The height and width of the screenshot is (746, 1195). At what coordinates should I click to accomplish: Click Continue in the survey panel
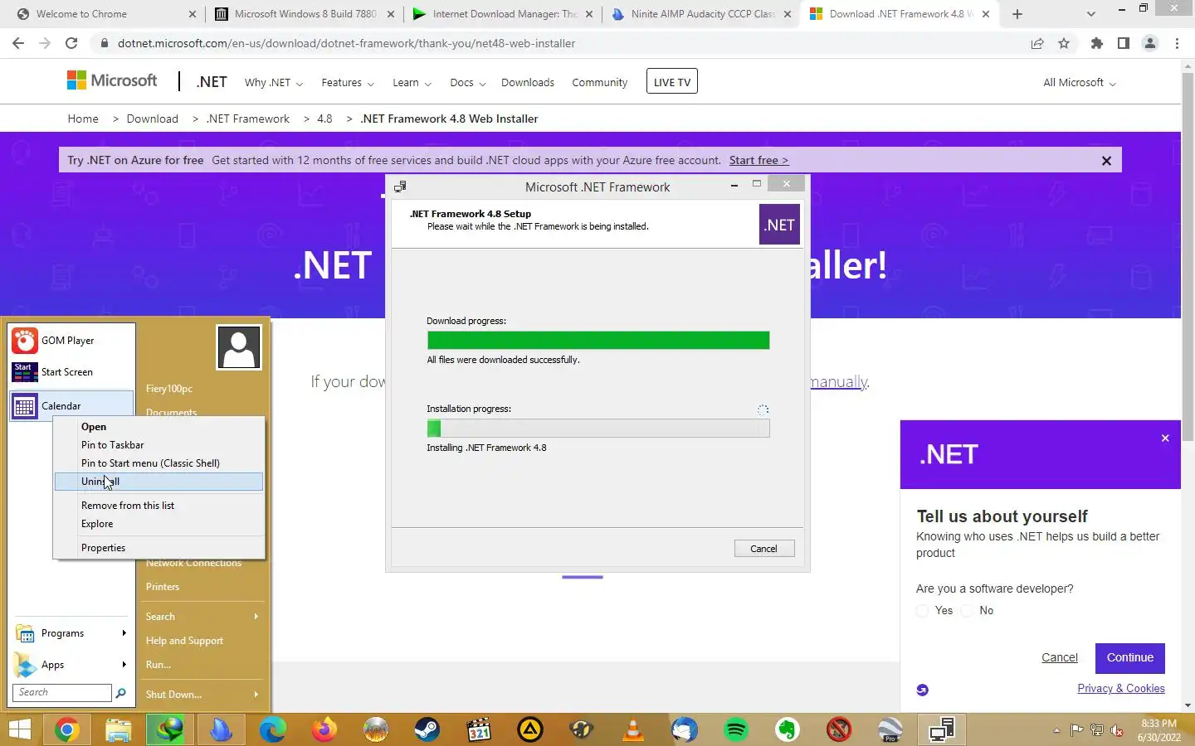point(1129,657)
